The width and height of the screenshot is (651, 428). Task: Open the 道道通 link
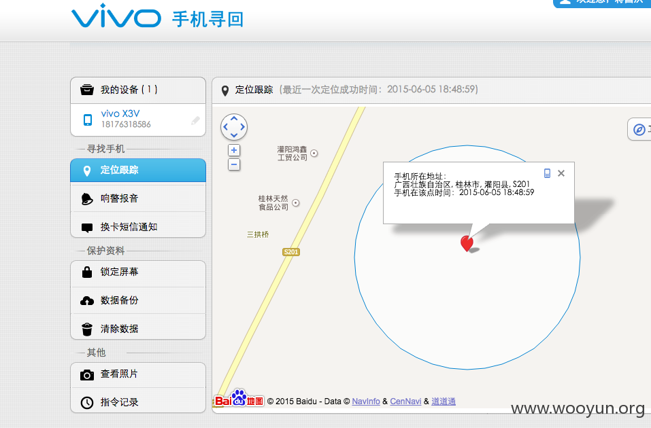[x=444, y=401]
